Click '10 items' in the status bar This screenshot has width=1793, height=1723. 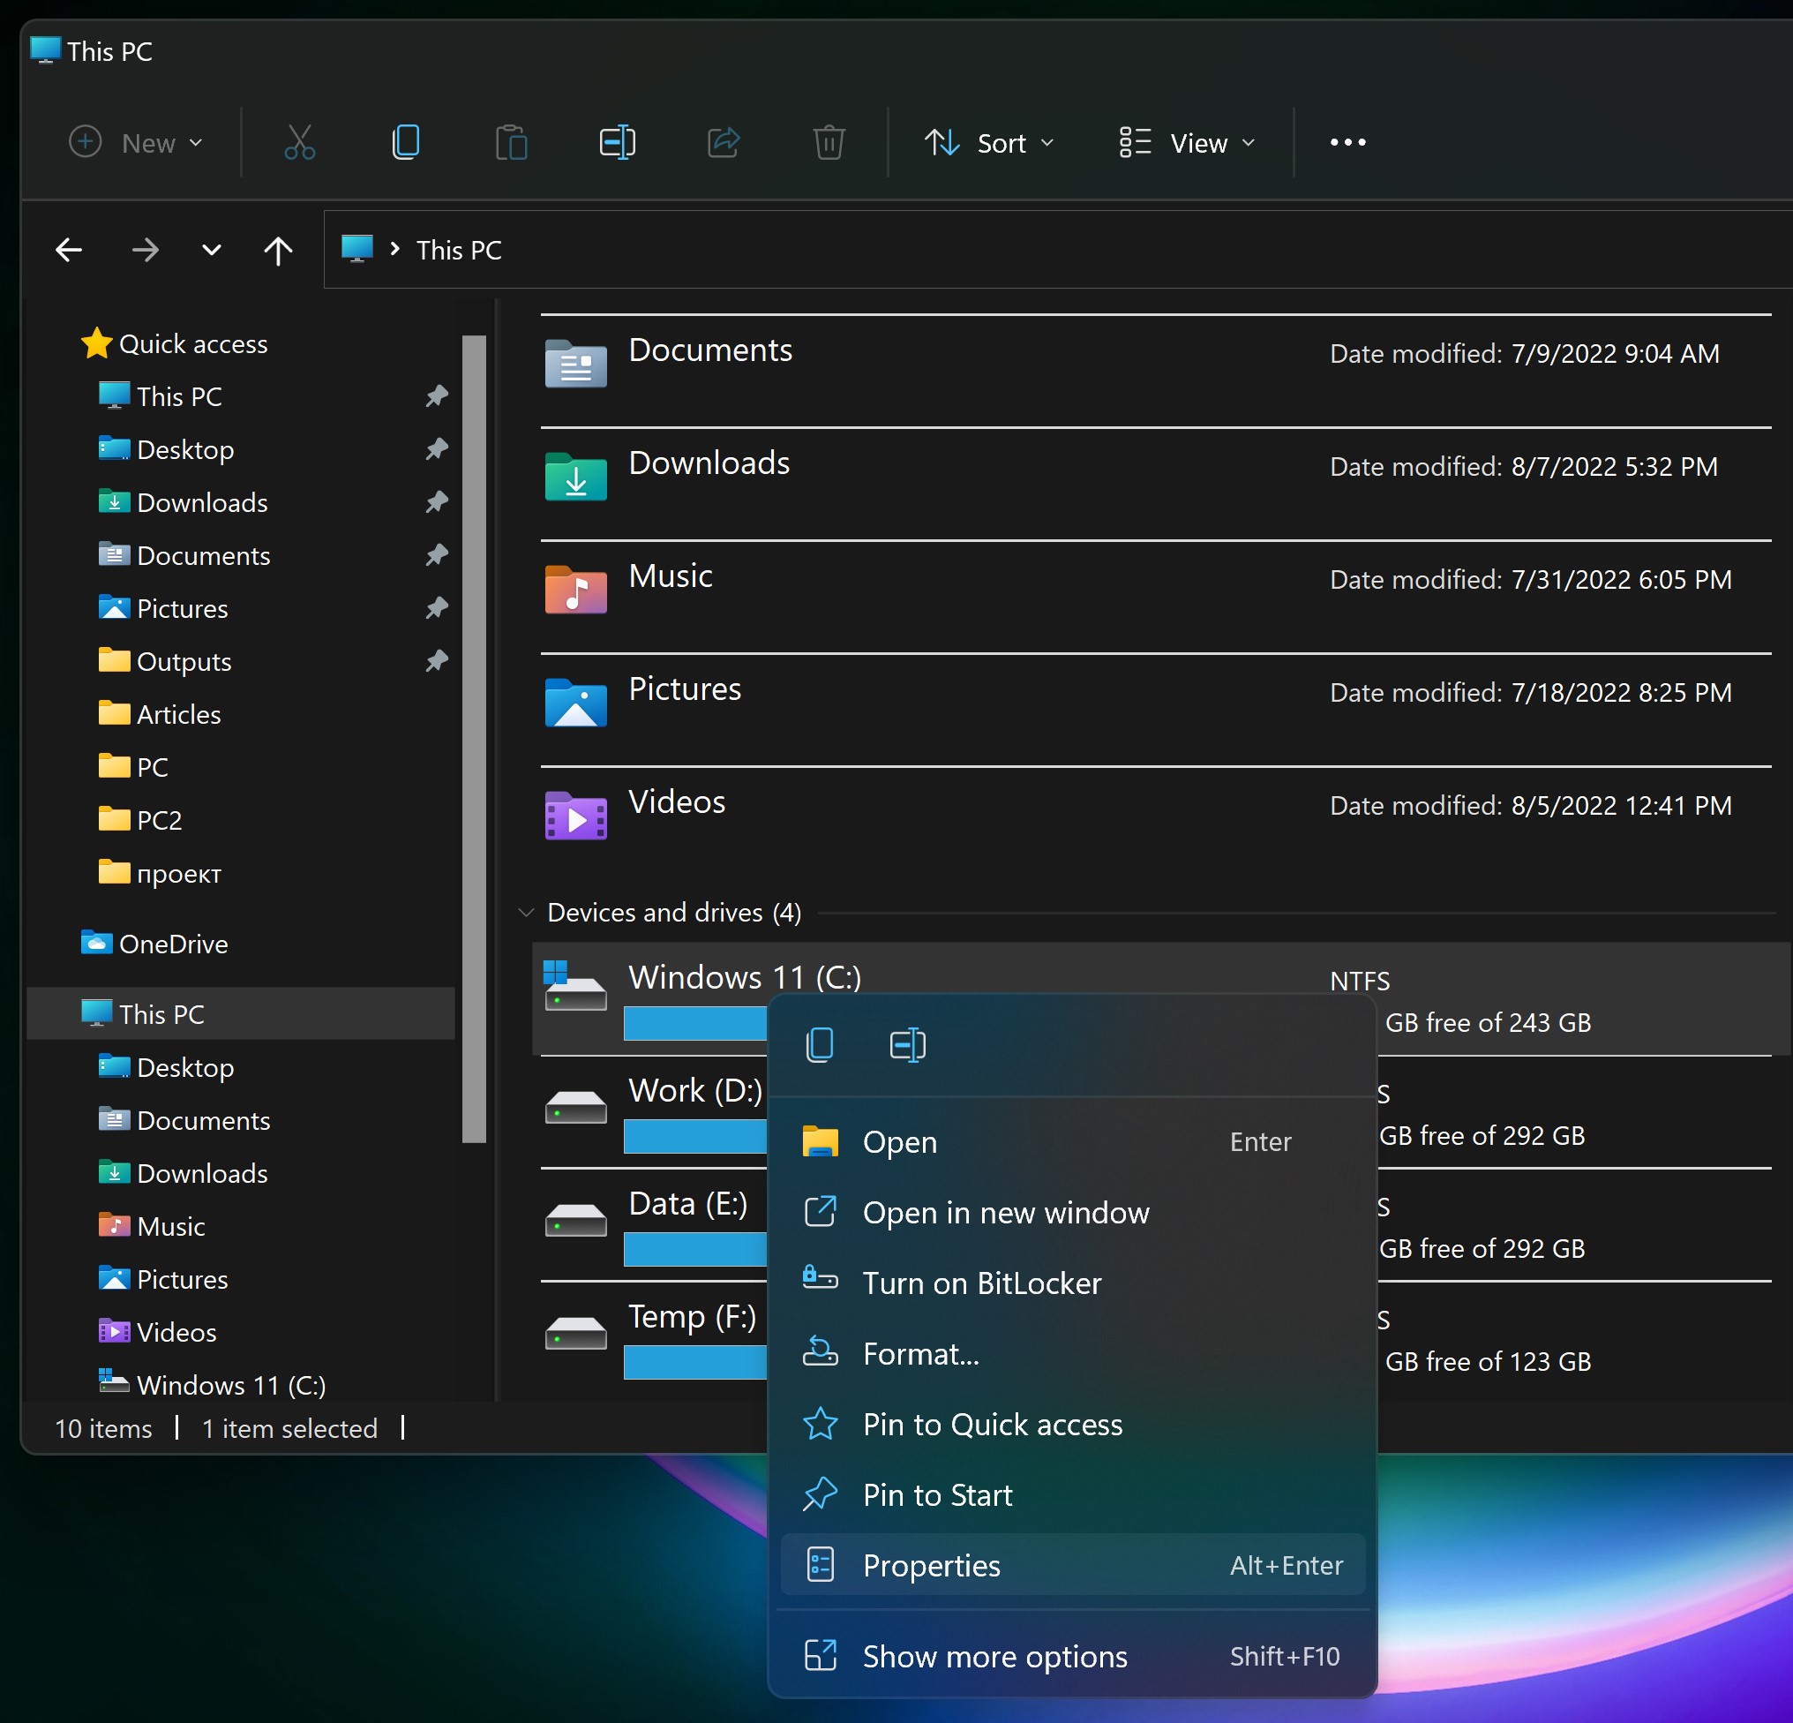coord(103,1428)
